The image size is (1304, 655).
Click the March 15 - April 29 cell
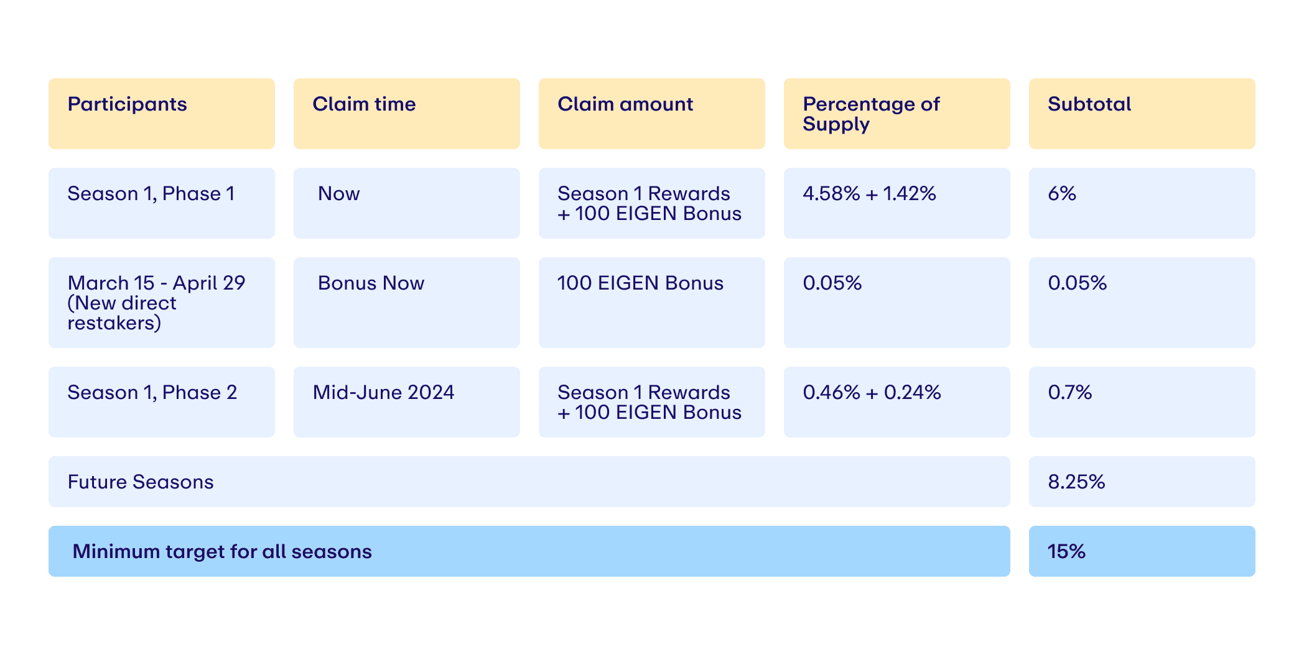pyautogui.click(x=161, y=302)
